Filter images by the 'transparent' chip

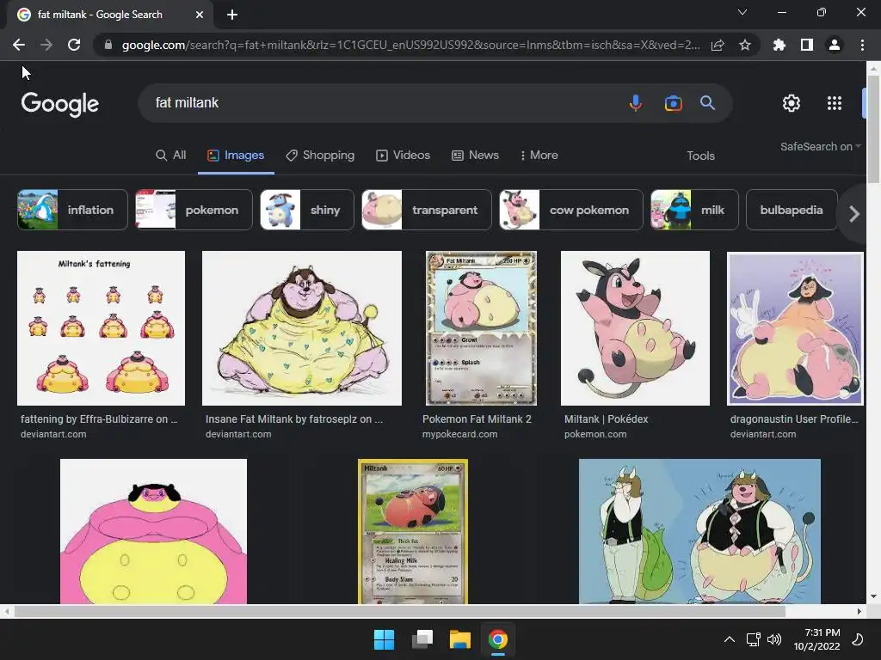pyautogui.click(x=427, y=210)
